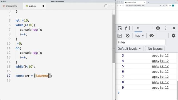
Task: Select the JavaScript Code browser tab
Action: pyautogui.click(x=135, y=2)
